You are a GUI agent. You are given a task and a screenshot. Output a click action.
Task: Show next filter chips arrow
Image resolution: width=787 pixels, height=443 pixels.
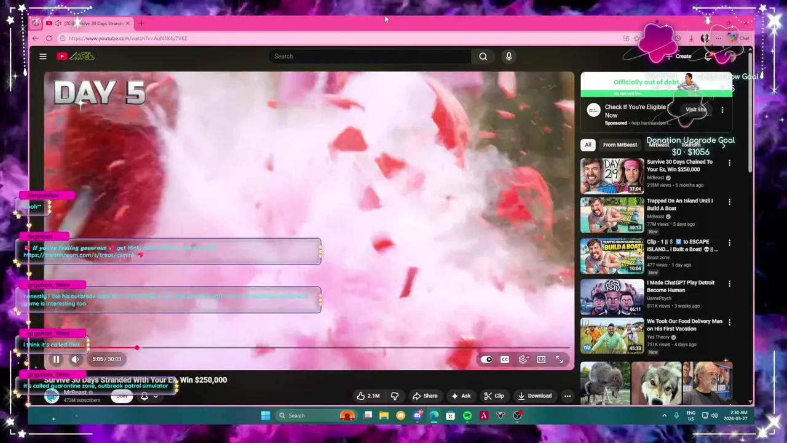[724, 145]
